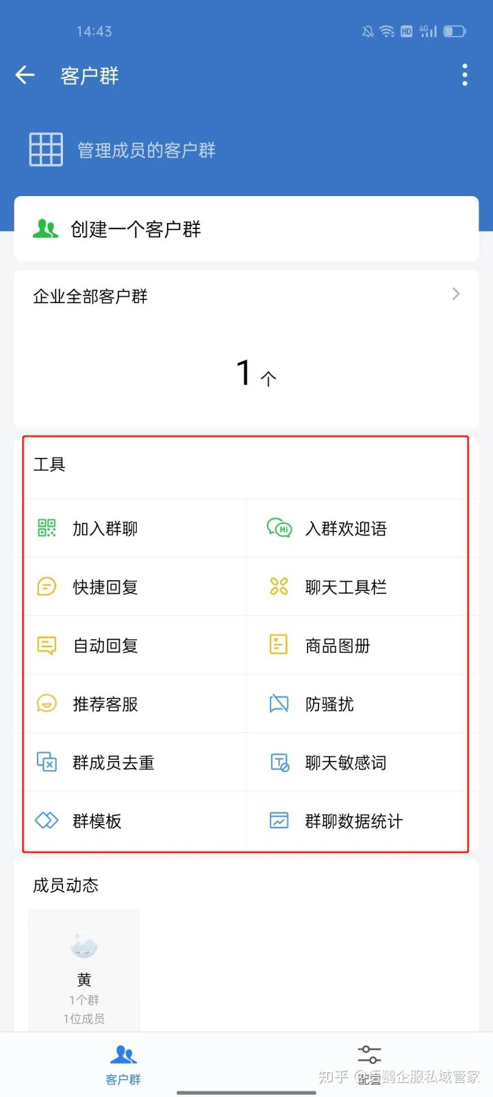The height and width of the screenshot is (1097, 493).
Task: Open the 商品图册 tool
Action: pyautogui.click(x=338, y=646)
